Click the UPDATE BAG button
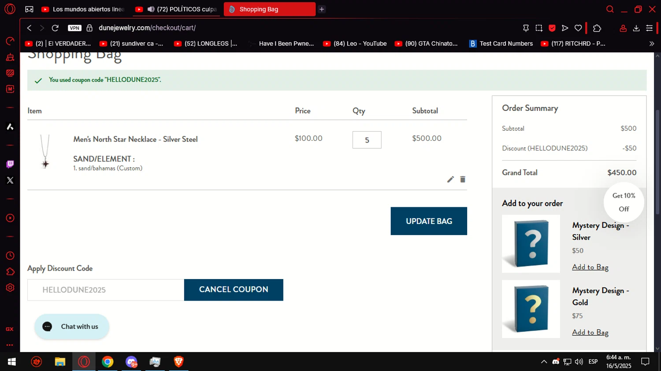 click(429, 221)
